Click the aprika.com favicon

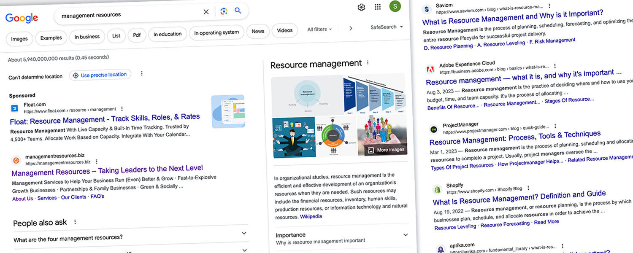click(x=441, y=249)
